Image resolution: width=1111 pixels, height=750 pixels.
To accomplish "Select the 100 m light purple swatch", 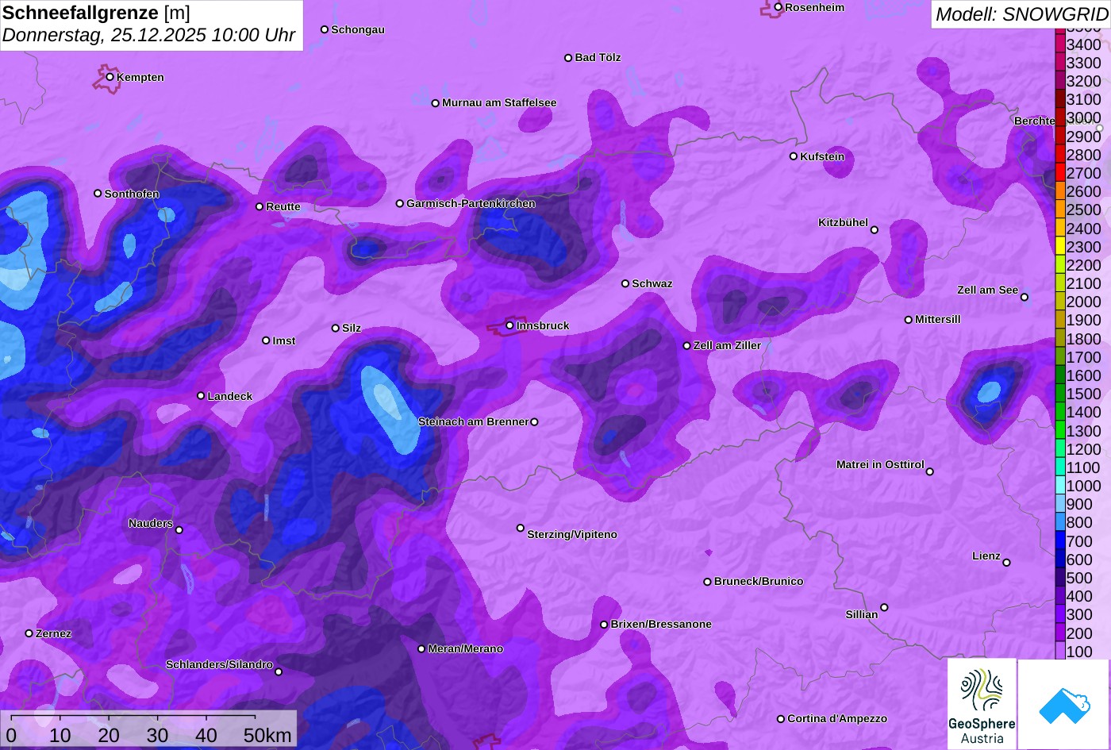I will pos(1059,651).
